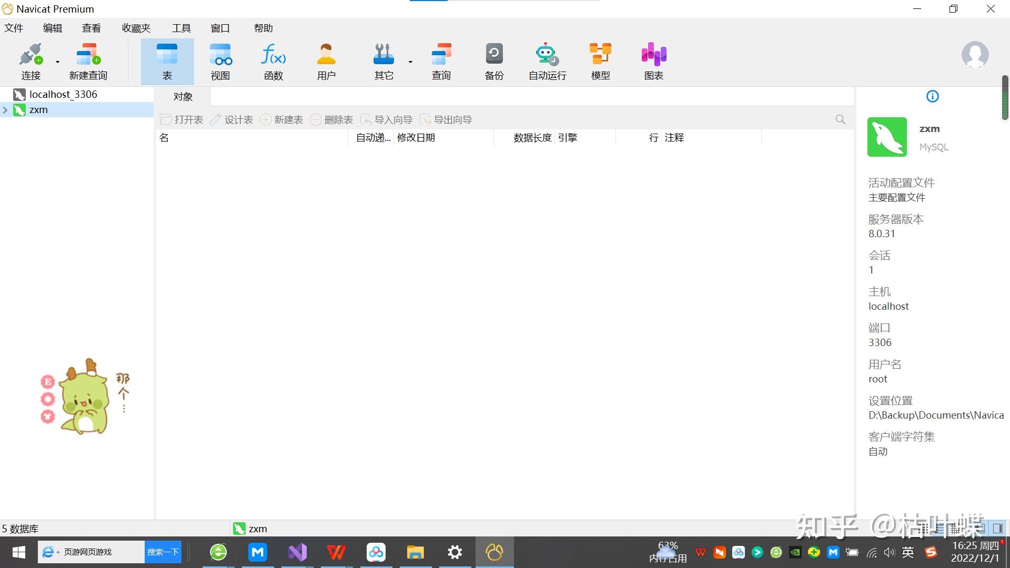The image size is (1010, 568).
Task: Click the 搜索一下 taskbar button
Action: 163,552
